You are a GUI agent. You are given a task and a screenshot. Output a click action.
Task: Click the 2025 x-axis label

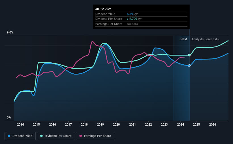coord(196,124)
